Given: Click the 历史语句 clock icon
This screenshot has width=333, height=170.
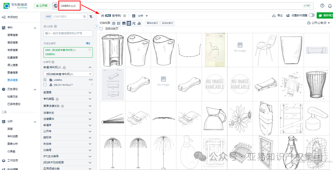Looking at the screenshot, I should pos(4,89).
